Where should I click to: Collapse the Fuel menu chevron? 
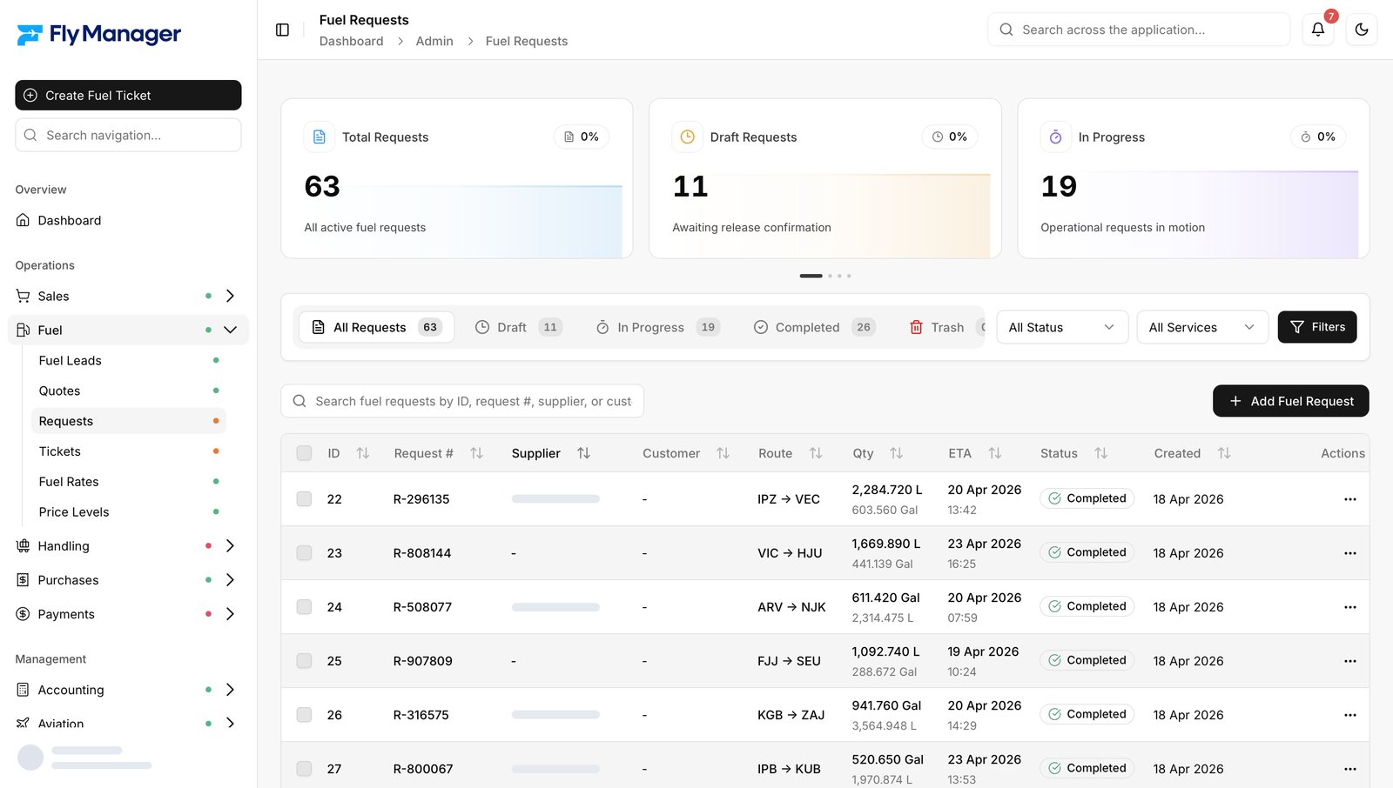point(230,330)
